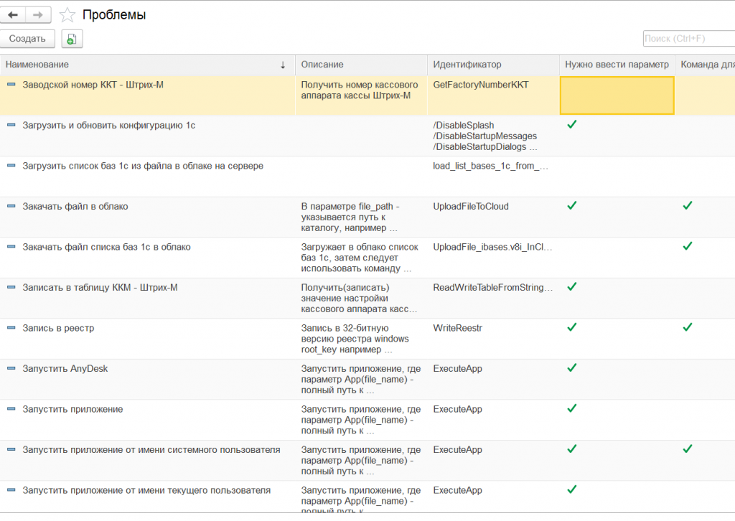Toggle parameter checkmark for Загрузить и обновить конфигурацию
This screenshot has width=735, height=521.
[x=572, y=125]
